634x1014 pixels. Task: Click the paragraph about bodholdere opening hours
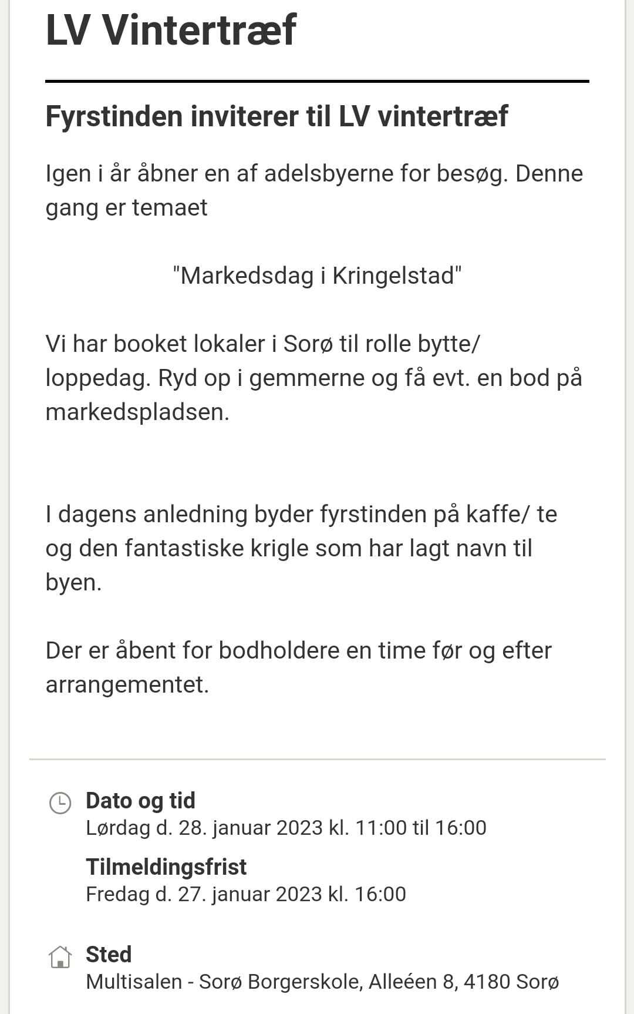tap(299, 667)
